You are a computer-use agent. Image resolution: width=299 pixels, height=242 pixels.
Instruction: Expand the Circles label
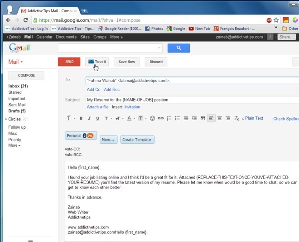6,119
